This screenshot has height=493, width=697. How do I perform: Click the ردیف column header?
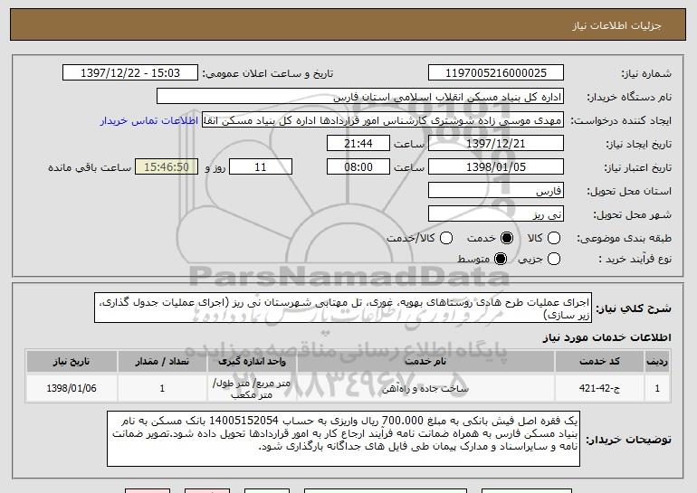pyautogui.click(x=657, y=362)
